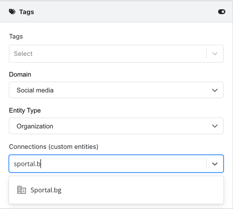Click the Select placeholder text in Tags
Viewport: 233px width, 209px height.
(23, 54)
